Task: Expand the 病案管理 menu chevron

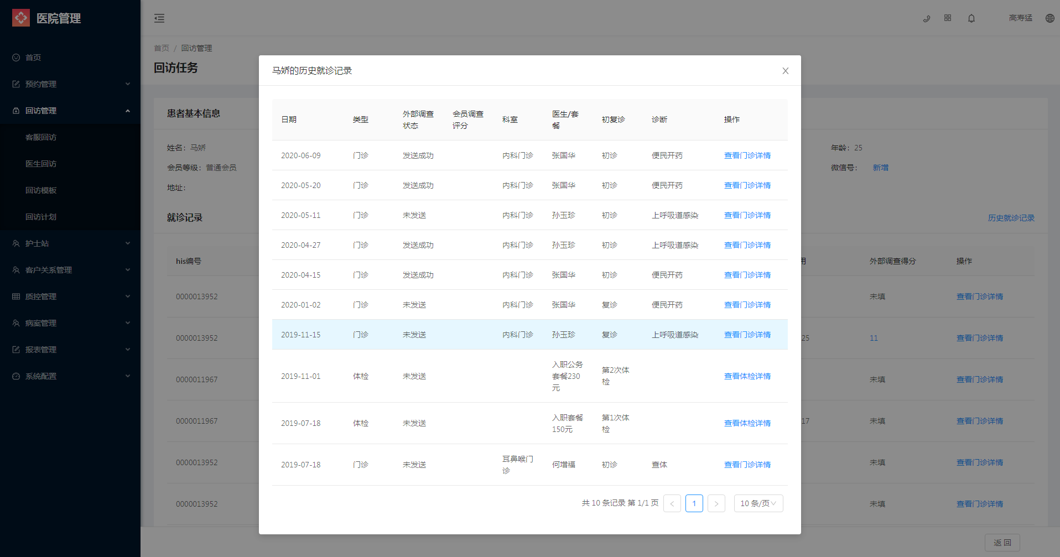Action: [128, 323]
